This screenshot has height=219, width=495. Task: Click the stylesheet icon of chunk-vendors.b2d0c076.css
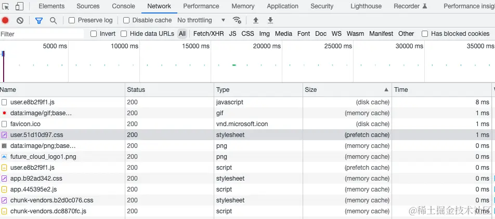coord(4,200)
